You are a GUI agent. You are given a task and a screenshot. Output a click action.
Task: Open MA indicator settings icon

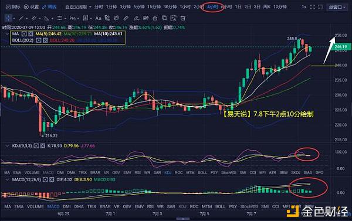24,34
